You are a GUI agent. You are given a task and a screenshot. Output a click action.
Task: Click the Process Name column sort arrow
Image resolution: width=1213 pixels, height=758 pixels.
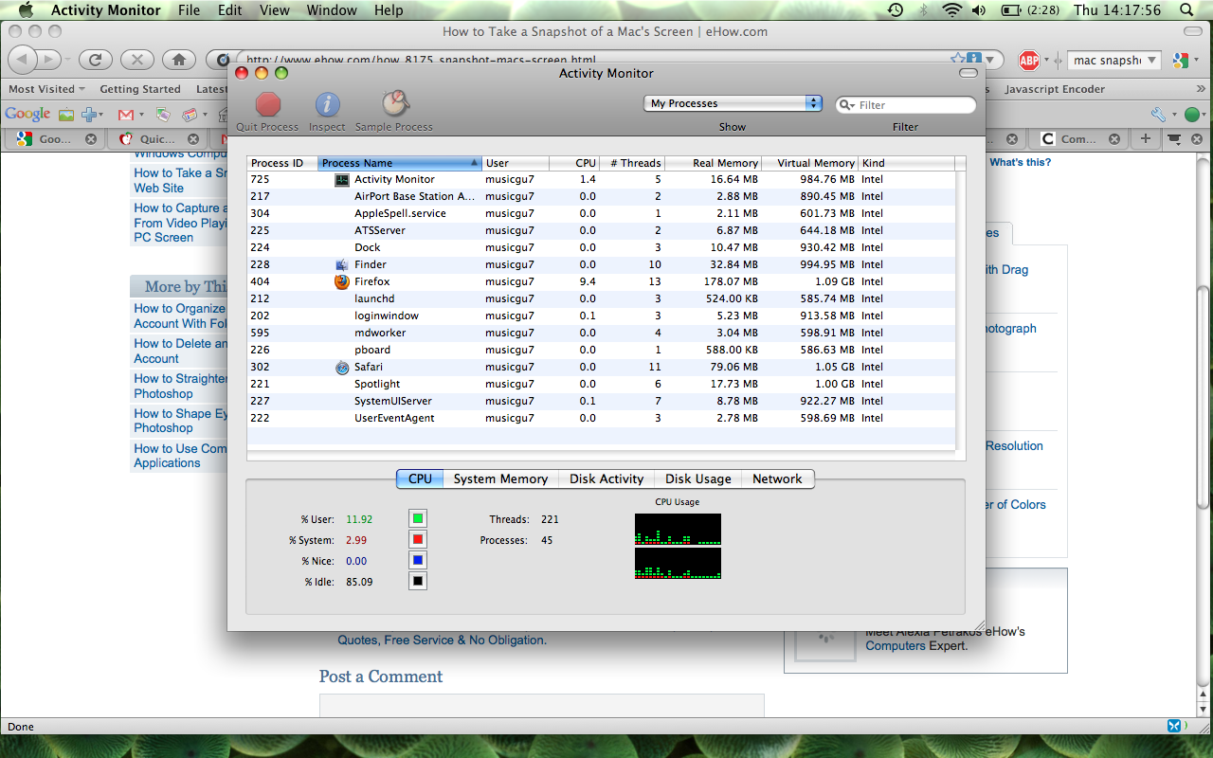click(474, 163)
